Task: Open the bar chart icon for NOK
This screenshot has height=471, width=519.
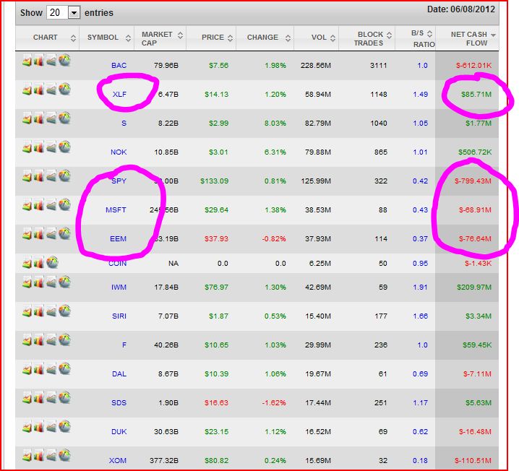Action: (x=39, y=147)
